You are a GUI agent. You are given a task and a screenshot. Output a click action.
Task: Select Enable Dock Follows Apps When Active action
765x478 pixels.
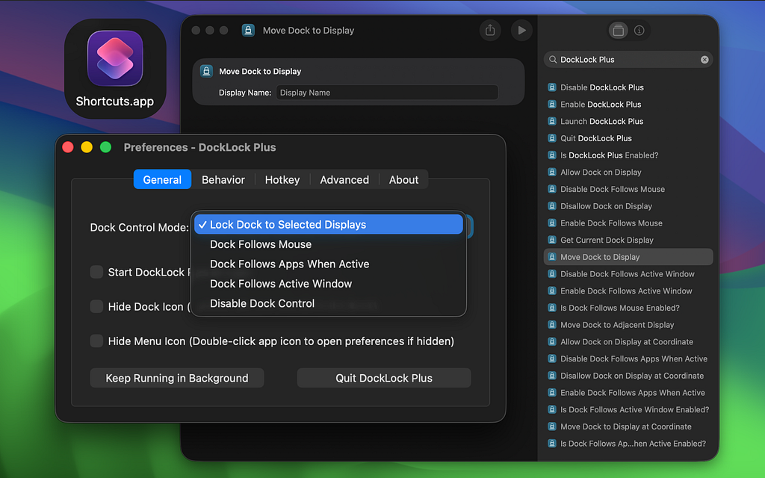pos(628,393)
